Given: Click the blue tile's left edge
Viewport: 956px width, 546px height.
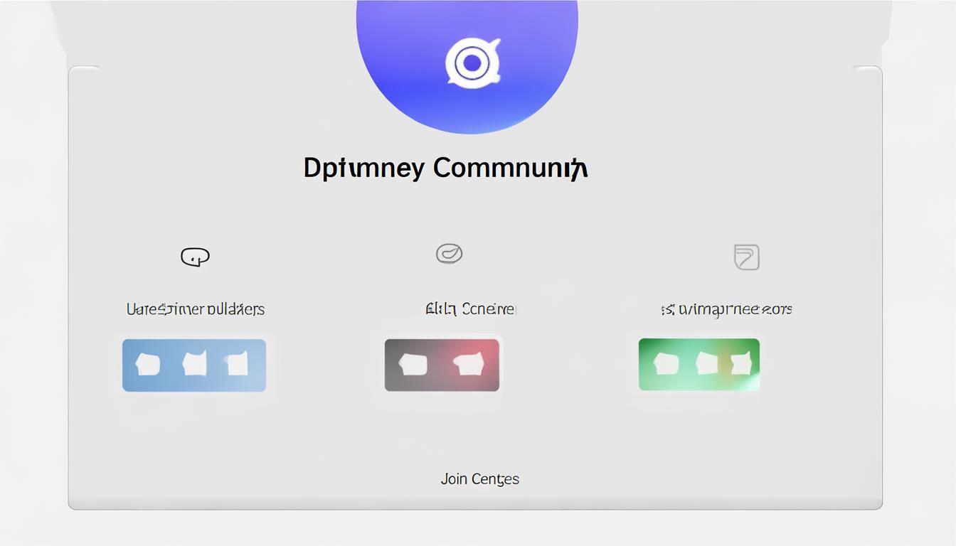Looking at the screenshot, I should [126, 365].
